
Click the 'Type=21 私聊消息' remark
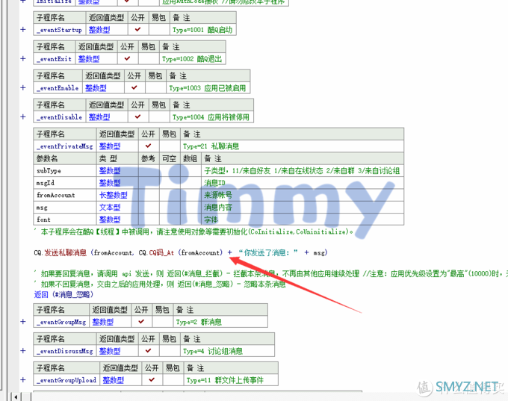click(211, 146)
